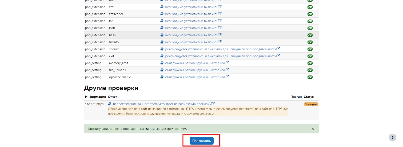Click the book icon in json row
Viewport: 403px width, 147px height.
pyautogui.click(x=162, y=28)
